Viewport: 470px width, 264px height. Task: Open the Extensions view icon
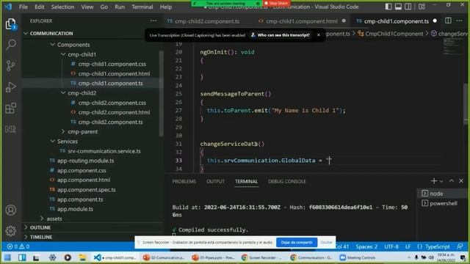(11, 108)
